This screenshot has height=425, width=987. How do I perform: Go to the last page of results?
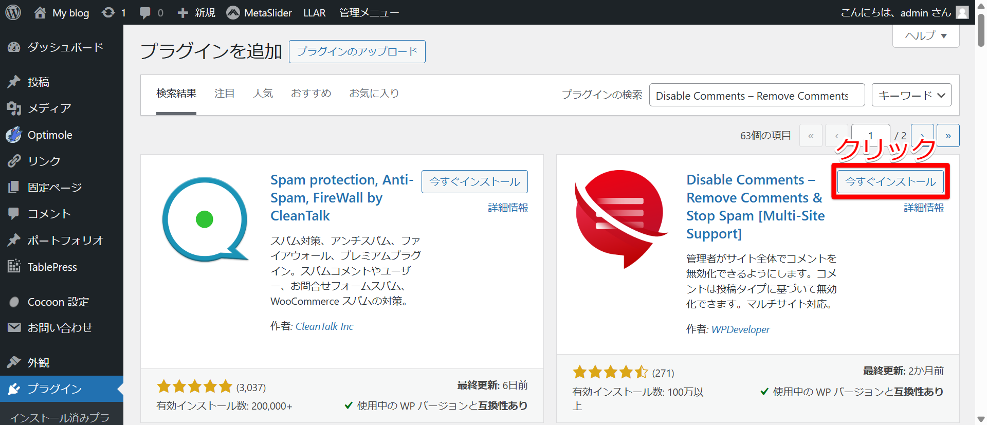pos(948,136)
